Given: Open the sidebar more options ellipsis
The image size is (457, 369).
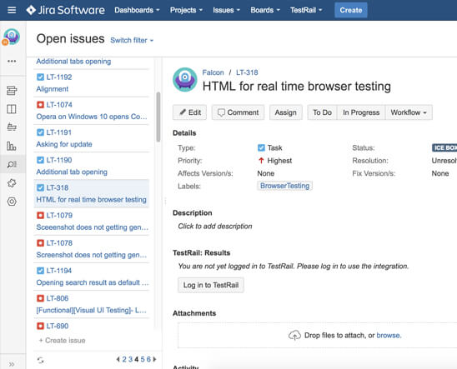Looking at the screenshot, I should [x=12, y=61].
